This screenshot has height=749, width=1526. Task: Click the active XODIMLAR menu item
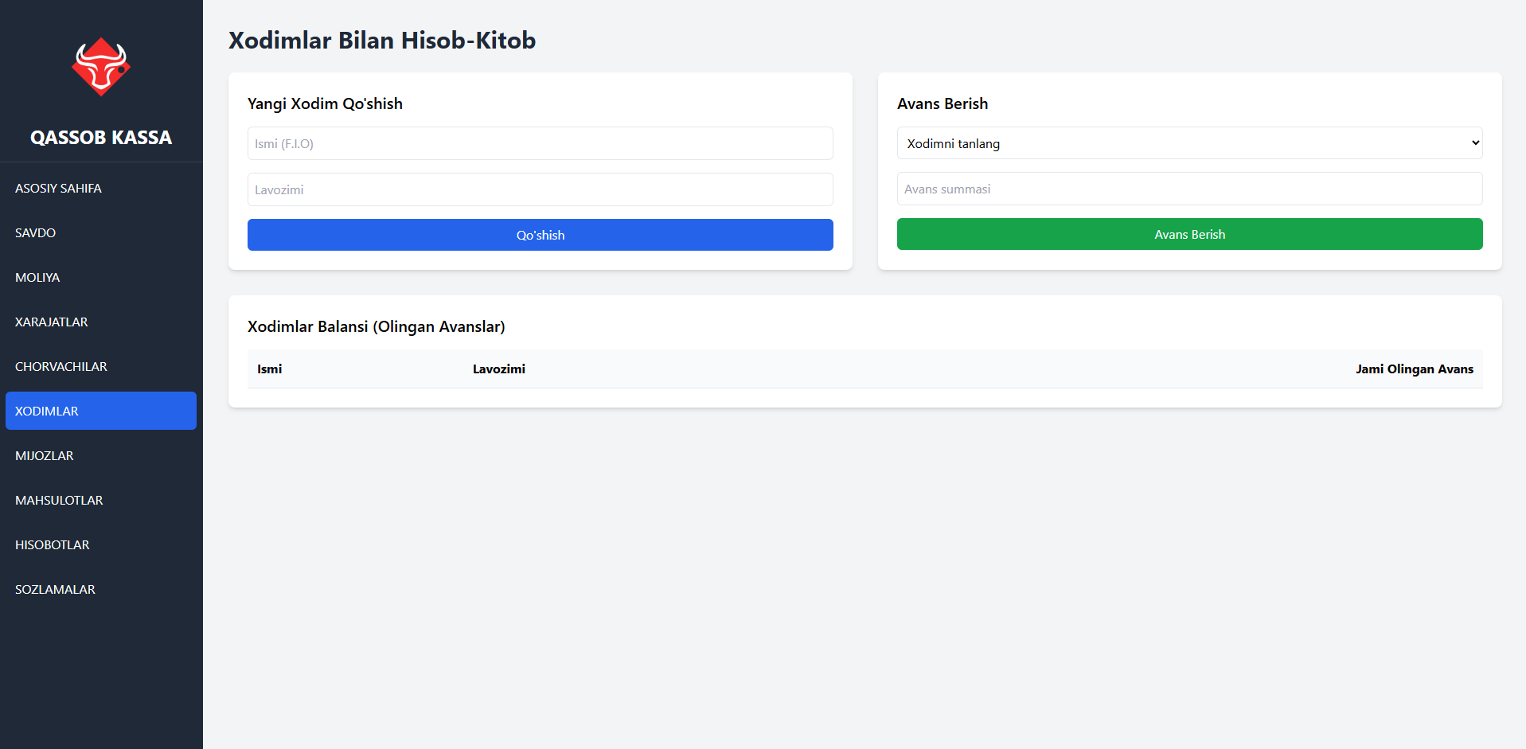tap(101, 411)
